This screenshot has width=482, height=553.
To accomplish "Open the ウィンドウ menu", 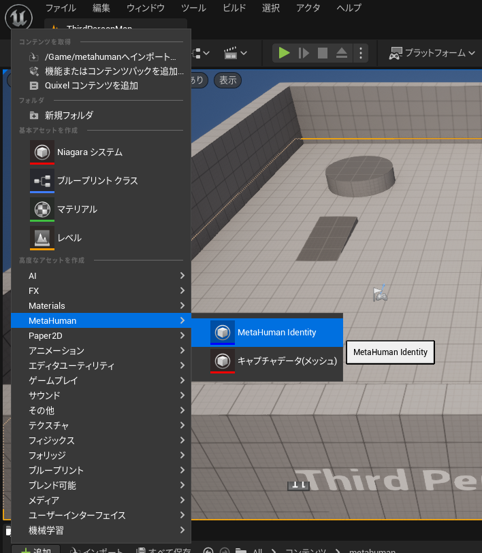I will (x=146, y=7).
